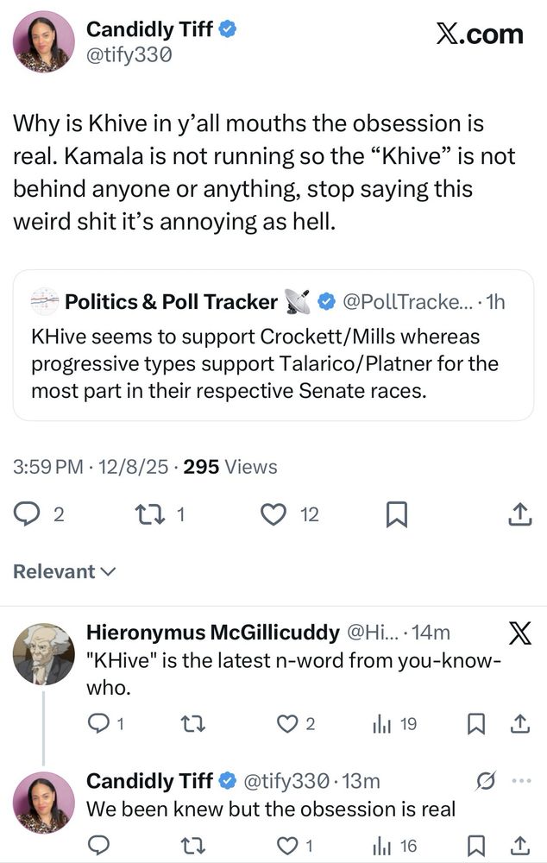Share the main tweet

click(519, 515)
